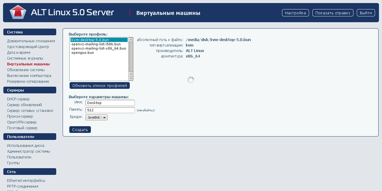Open Группы page
Screen dimensions: 382x191
point(14,163)
